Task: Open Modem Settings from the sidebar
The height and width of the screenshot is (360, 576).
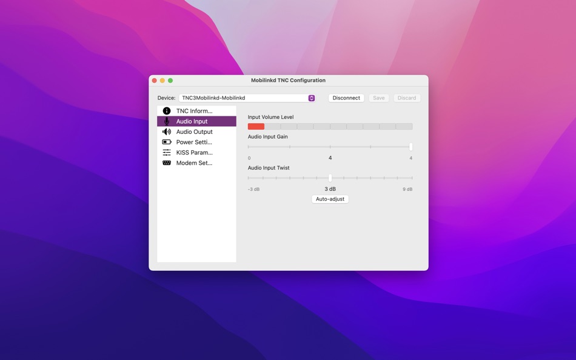Action: pyautogui.click(x=193, y=162)
